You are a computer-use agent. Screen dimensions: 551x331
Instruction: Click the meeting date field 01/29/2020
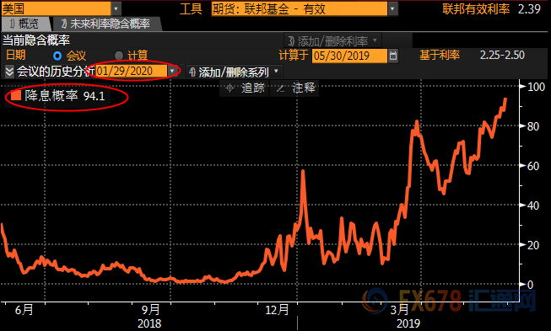132,72
